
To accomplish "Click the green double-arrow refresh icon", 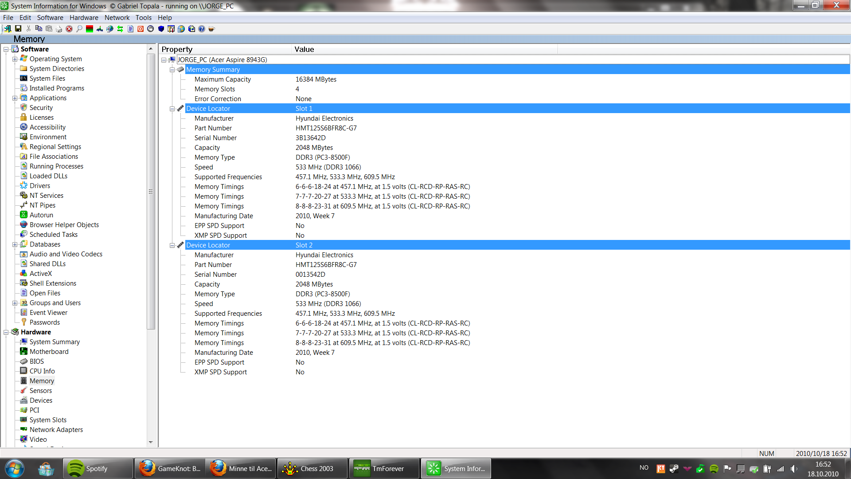I will (x=120, y=29).
